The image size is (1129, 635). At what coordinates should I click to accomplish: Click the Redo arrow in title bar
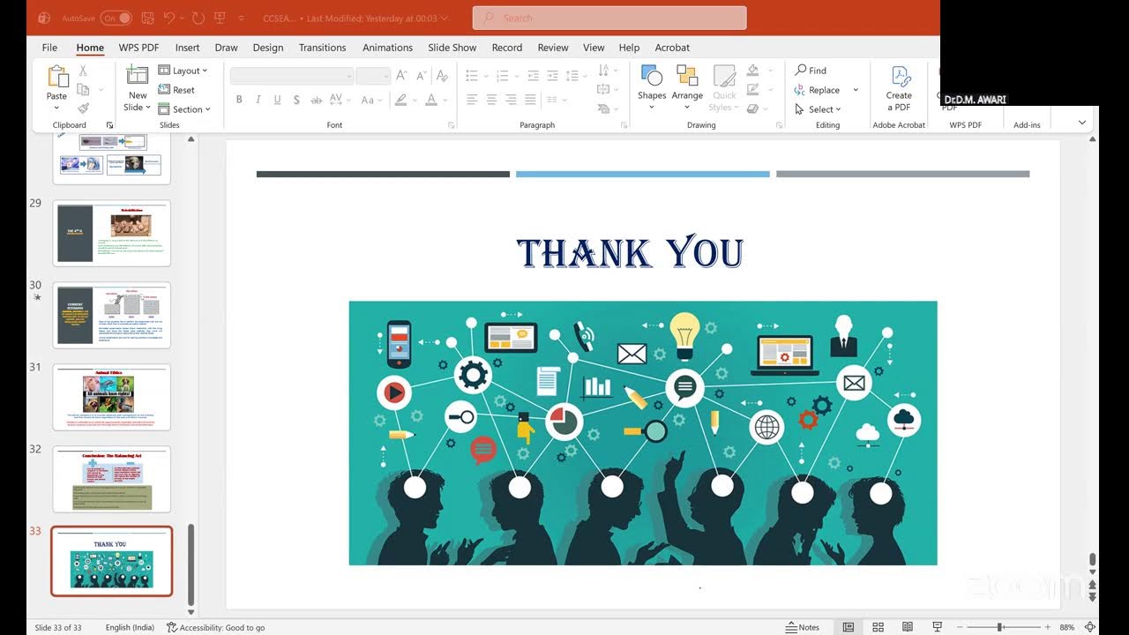click(198, 18)
